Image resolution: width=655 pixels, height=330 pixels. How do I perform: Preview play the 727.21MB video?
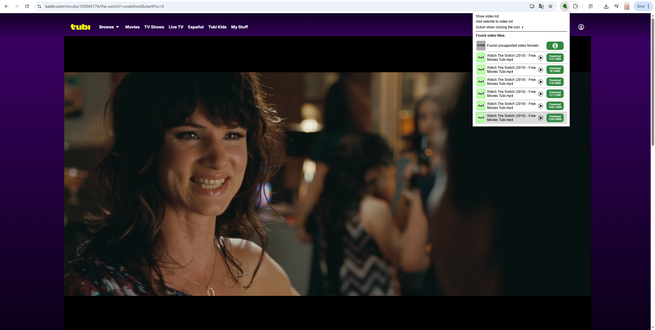(540, 94)
